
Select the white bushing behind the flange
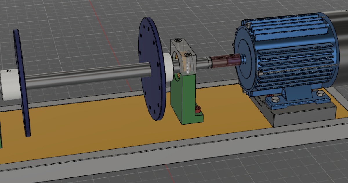click(168, 62)
